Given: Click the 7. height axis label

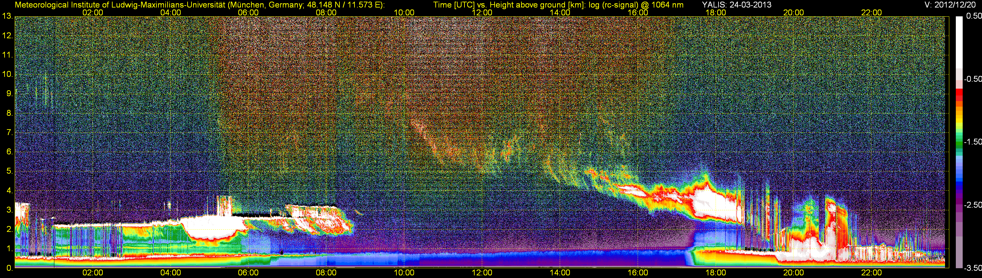Looking at the screenshot, I should point(9,132).
